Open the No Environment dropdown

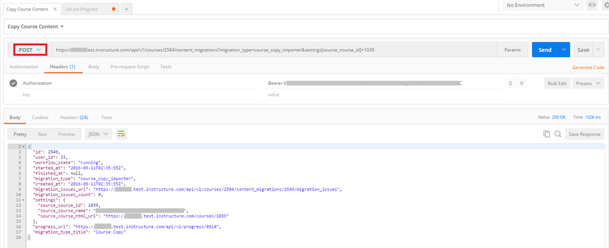[x=542, y=5]
